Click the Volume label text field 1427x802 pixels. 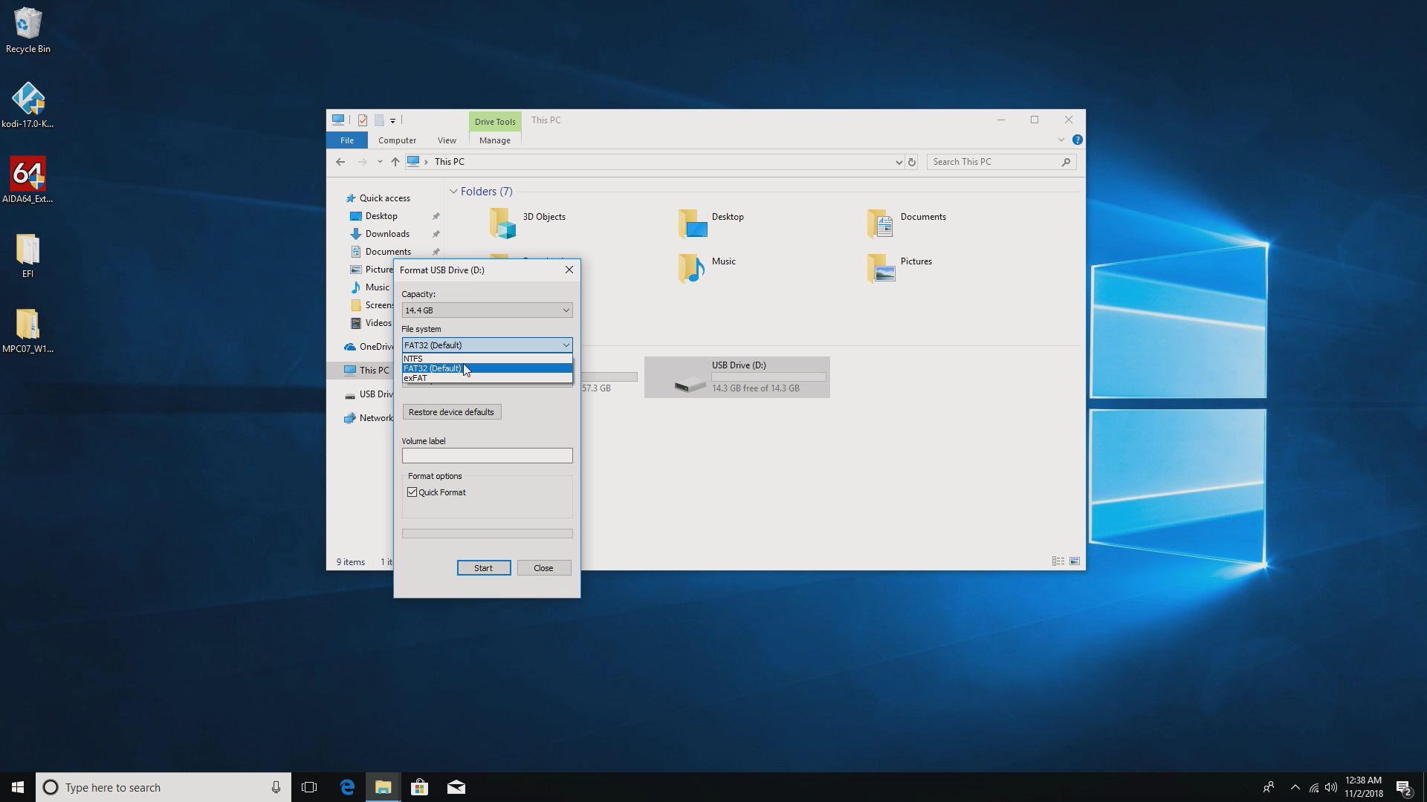(487, 455)
